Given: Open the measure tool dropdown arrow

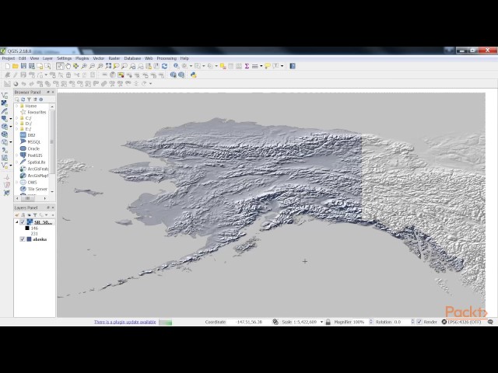Looking at the screenshot, I should [261, 66].
